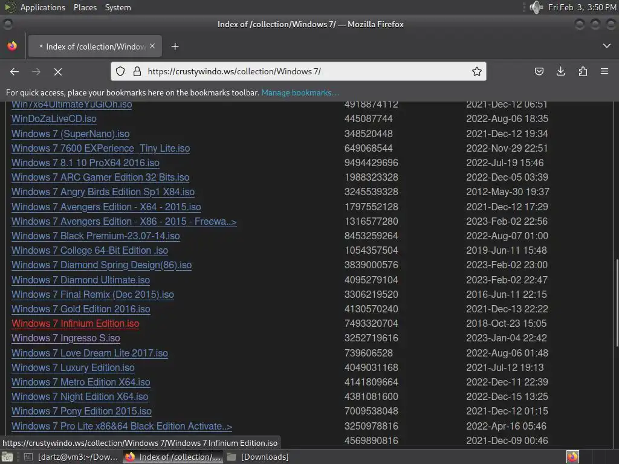Open WinDoZaLiveCD.iso link
Image resolution: width=619 pixels, height=464 pixels.
(x=54, y=119)
